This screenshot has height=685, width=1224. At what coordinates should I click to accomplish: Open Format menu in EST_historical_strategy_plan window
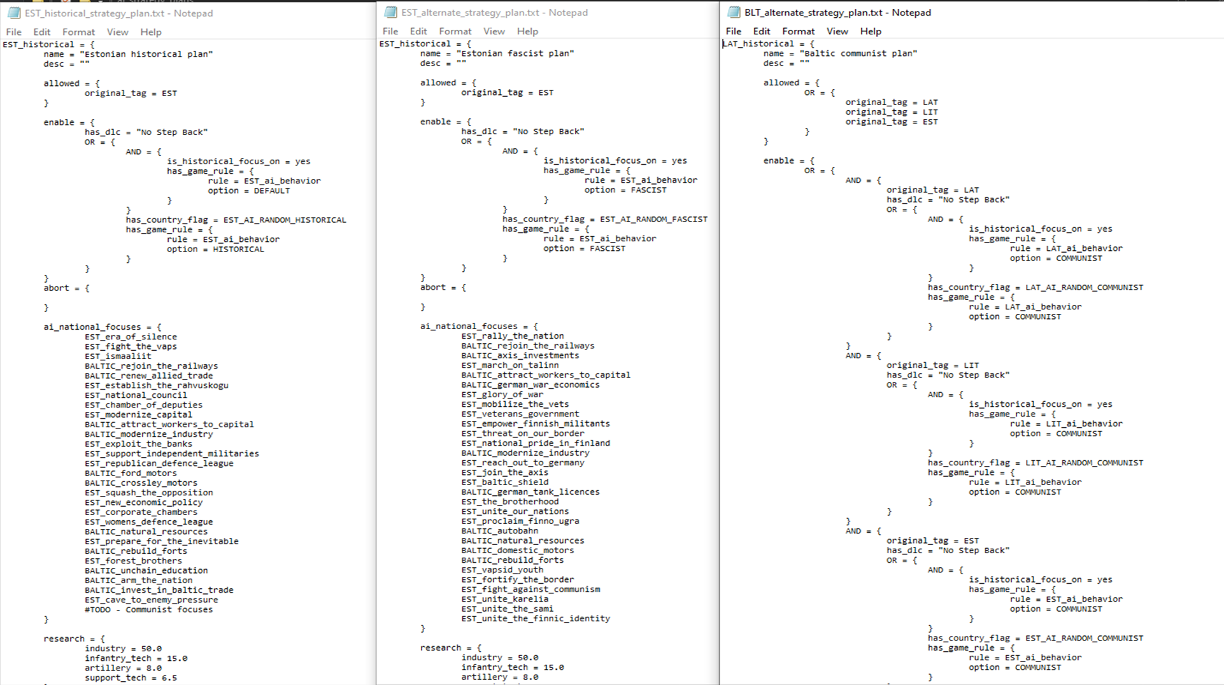coord(78,32)
